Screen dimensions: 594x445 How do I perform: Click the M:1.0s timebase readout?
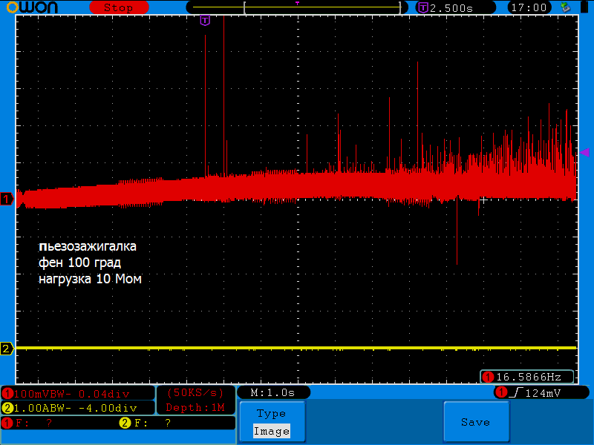[272, 392]
